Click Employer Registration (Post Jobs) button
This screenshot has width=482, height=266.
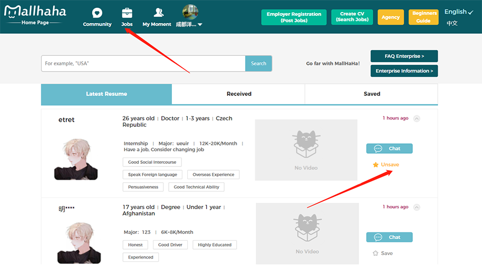coord(294,17)
